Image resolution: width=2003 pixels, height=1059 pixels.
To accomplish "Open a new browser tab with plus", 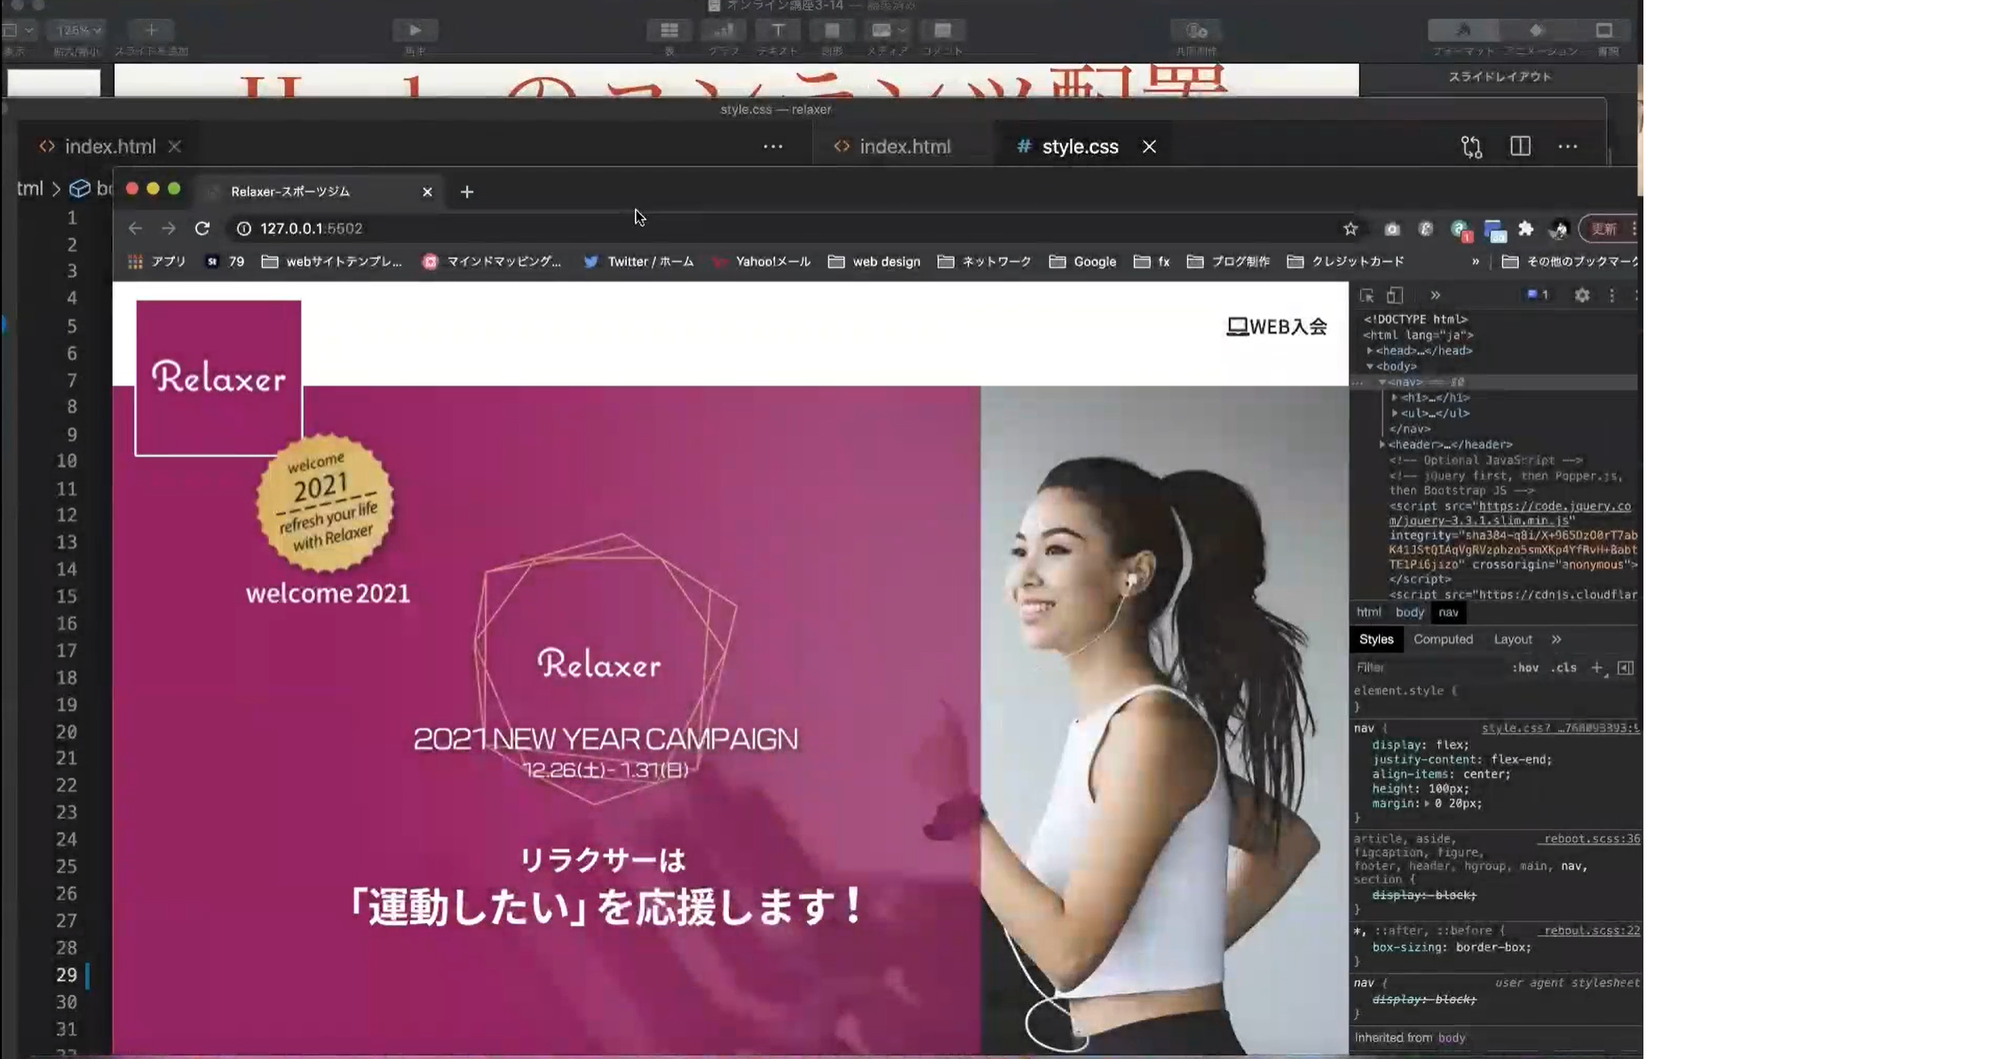I will pyautogui.click(x=467, y=192).
